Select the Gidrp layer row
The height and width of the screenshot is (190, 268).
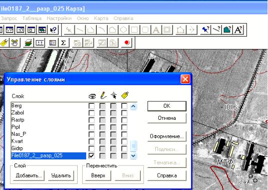coord(49,148)
